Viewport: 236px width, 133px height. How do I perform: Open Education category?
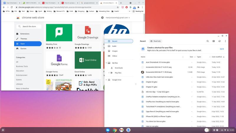coord(20,71)
